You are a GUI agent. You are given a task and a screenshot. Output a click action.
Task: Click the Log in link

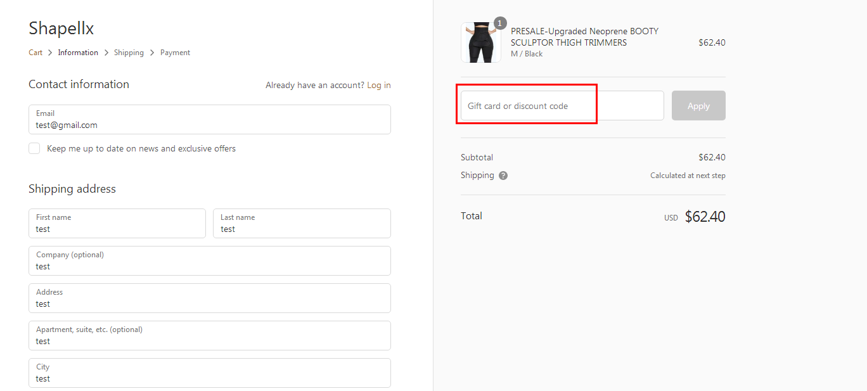coord(379,85)
